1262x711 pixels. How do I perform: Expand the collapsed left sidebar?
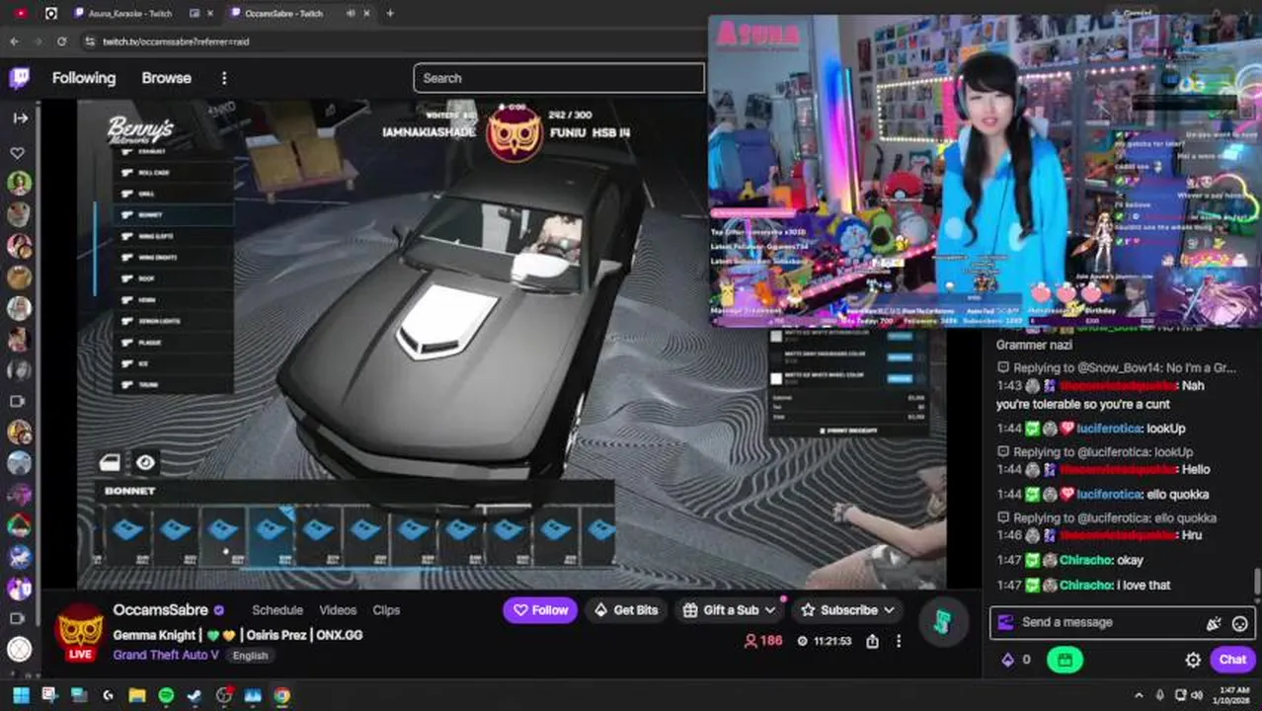pyautogui.click(x=20, y=118)
